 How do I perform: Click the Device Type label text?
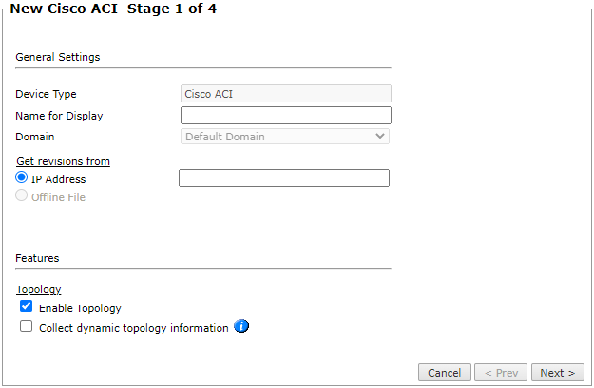[46, 94]
